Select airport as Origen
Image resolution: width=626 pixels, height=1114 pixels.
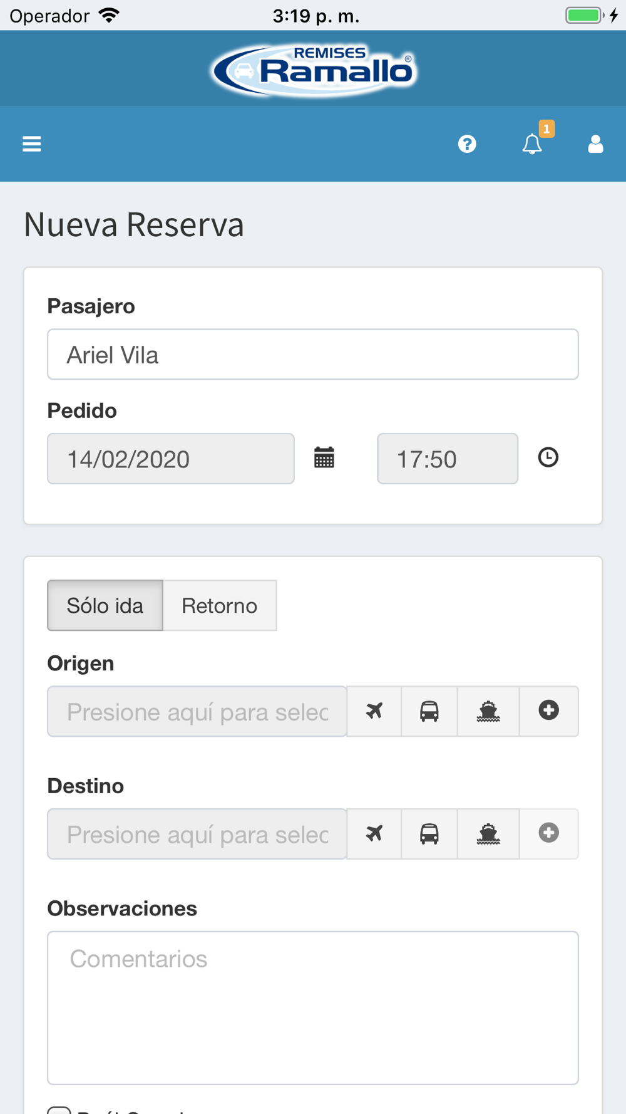click(x=374, y=711)
